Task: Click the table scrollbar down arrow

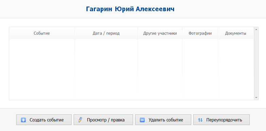Action: point(256,98)
